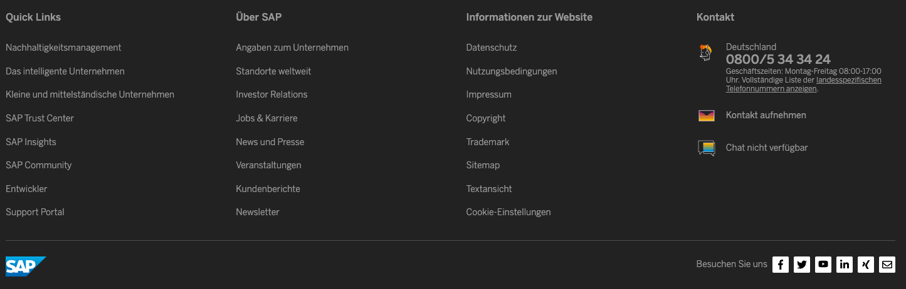
Task: Click landesspezifischen Telefonnummern anzeigen link
Action: point(804,84)
